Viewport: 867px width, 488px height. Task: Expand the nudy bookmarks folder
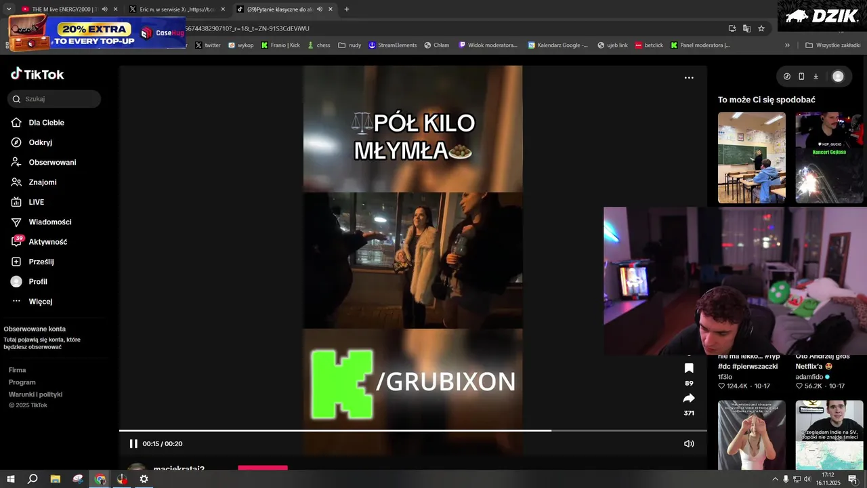pos(350,45)
